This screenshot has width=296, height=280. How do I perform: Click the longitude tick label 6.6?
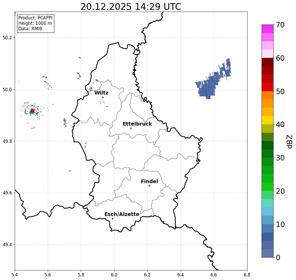tap(214, 275)
